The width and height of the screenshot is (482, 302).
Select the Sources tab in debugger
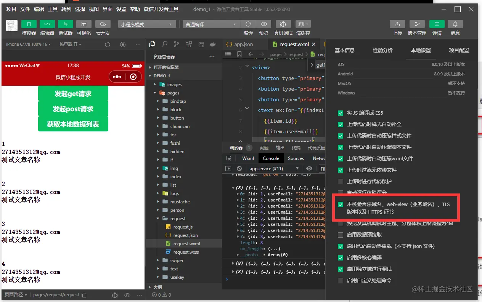coord(296,158)
